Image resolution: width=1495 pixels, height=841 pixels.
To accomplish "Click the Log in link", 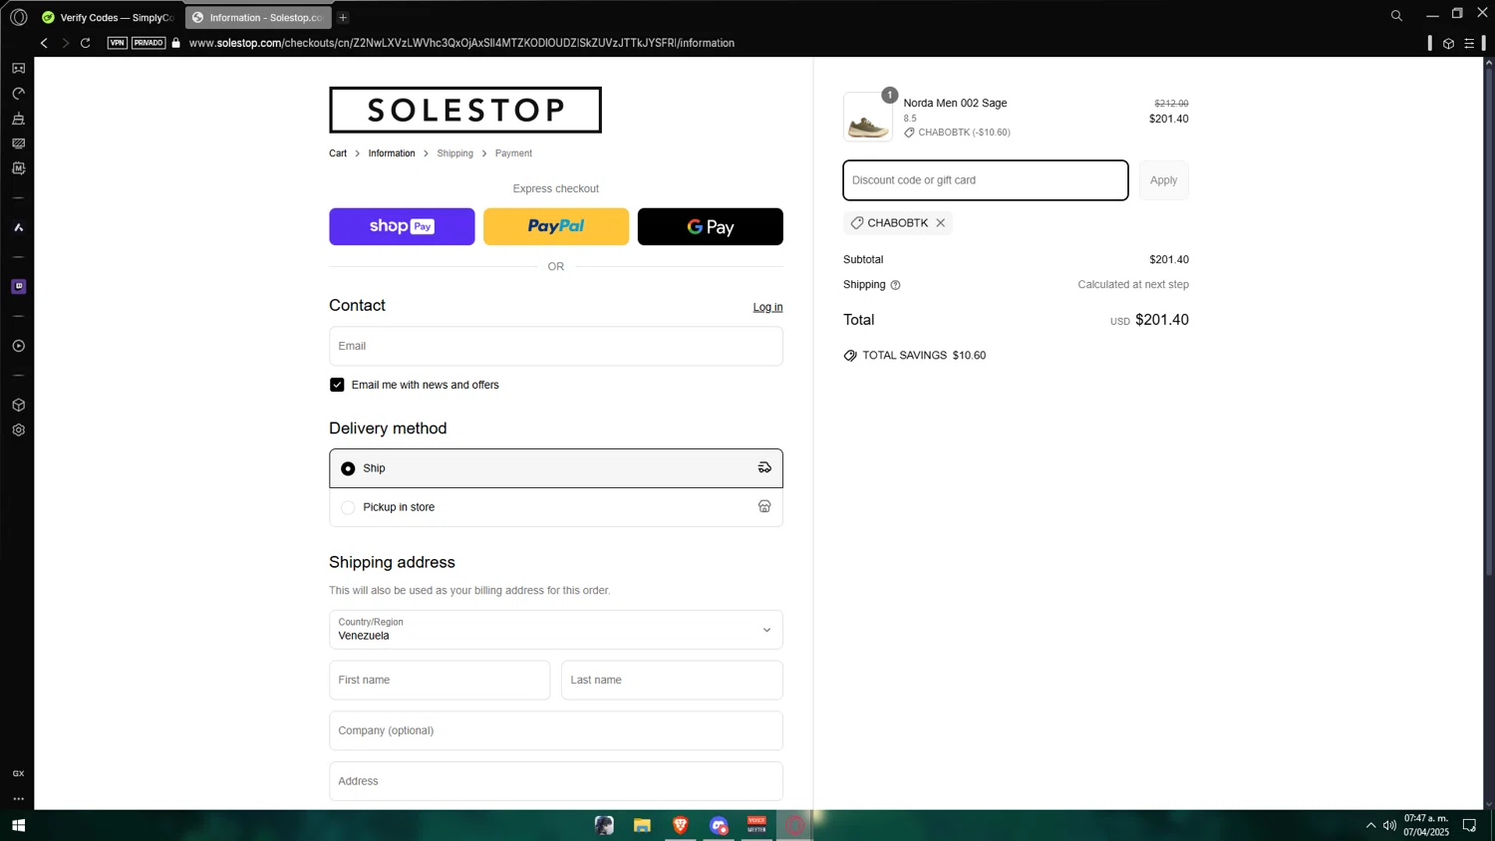I will point(767,307).
